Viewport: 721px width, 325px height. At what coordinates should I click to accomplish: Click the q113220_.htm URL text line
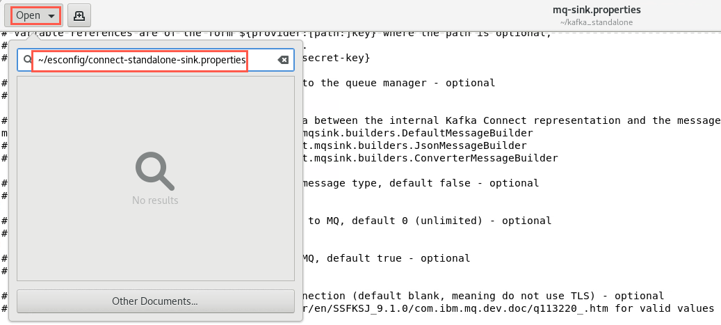(508, 308)
